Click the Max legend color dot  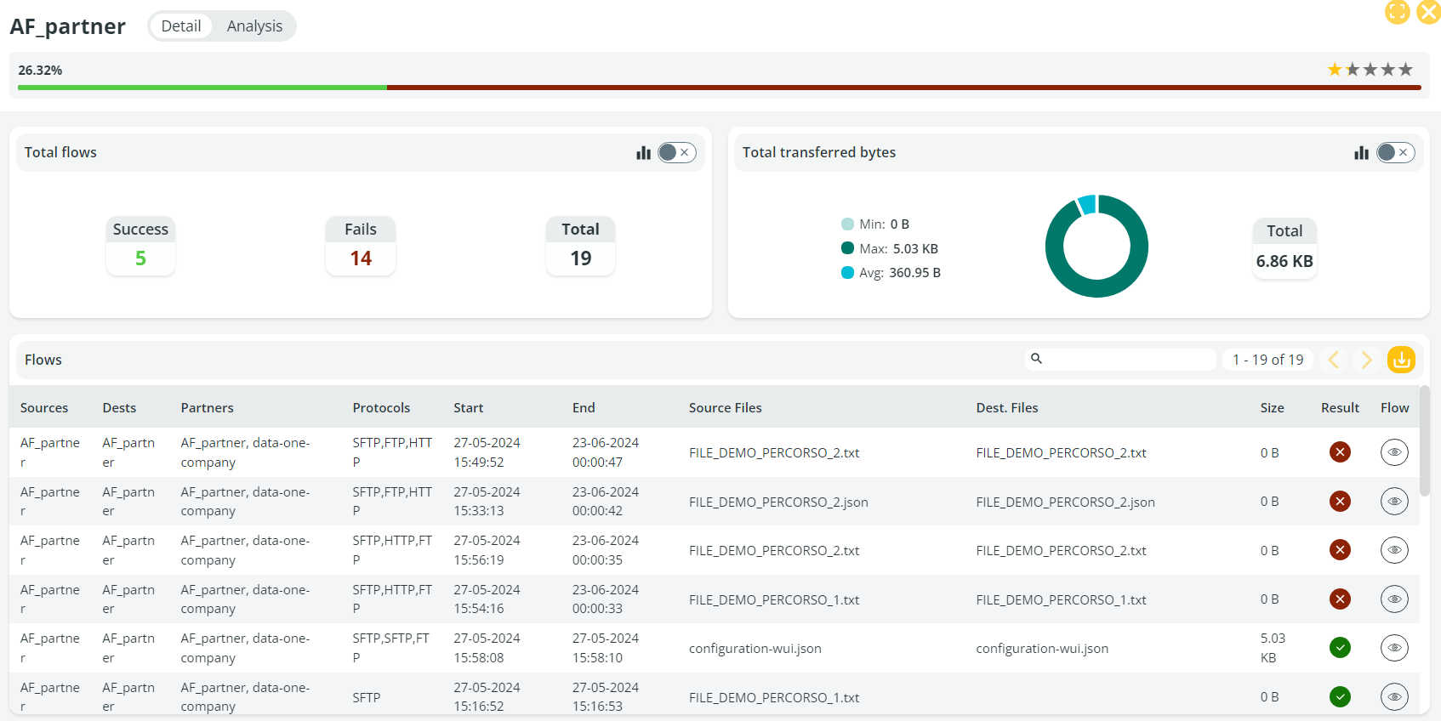pos(847,248)
